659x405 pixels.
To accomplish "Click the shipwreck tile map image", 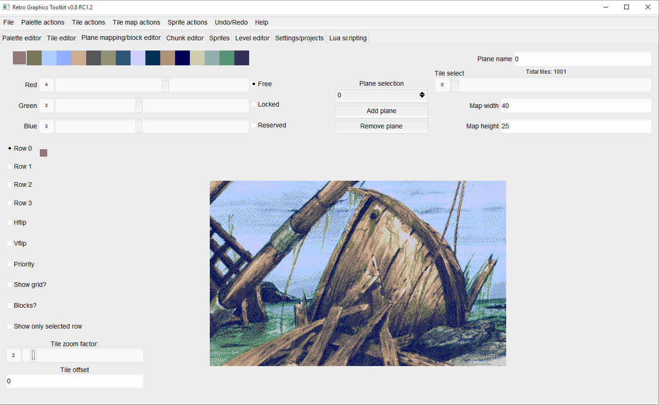I will (358, 273).
